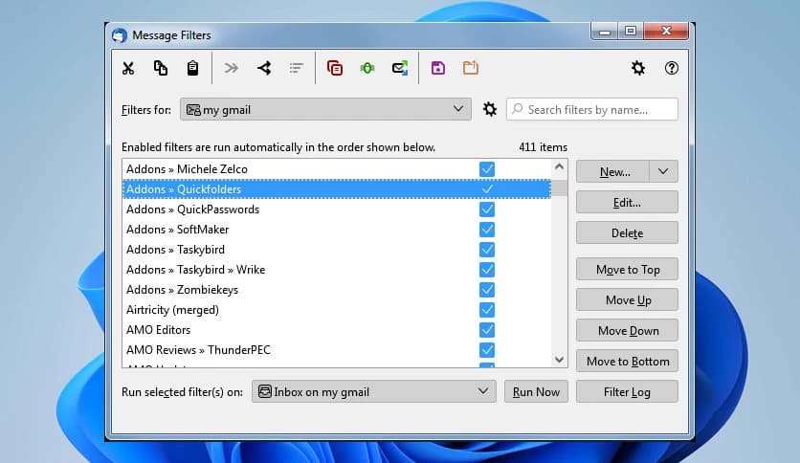
Task: Click the filter list scrollbar thumb
Action: pyautogui.click(x=559, y=187)
